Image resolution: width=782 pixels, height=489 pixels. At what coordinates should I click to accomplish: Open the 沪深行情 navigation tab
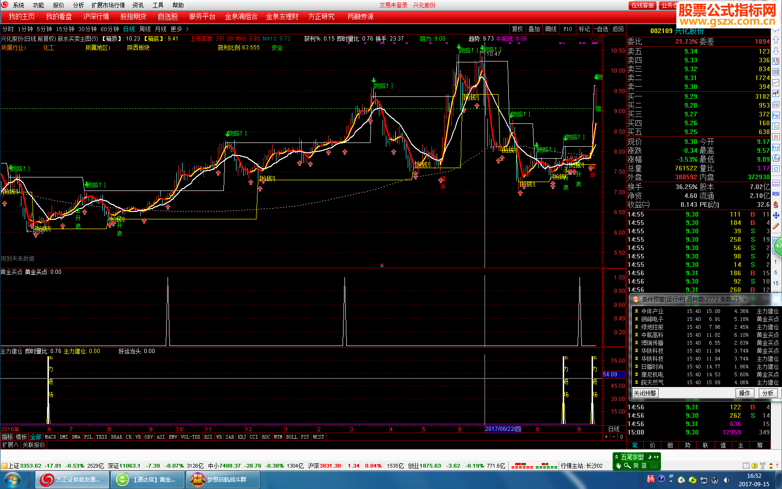pyautogui.click(x=96, y=16)
